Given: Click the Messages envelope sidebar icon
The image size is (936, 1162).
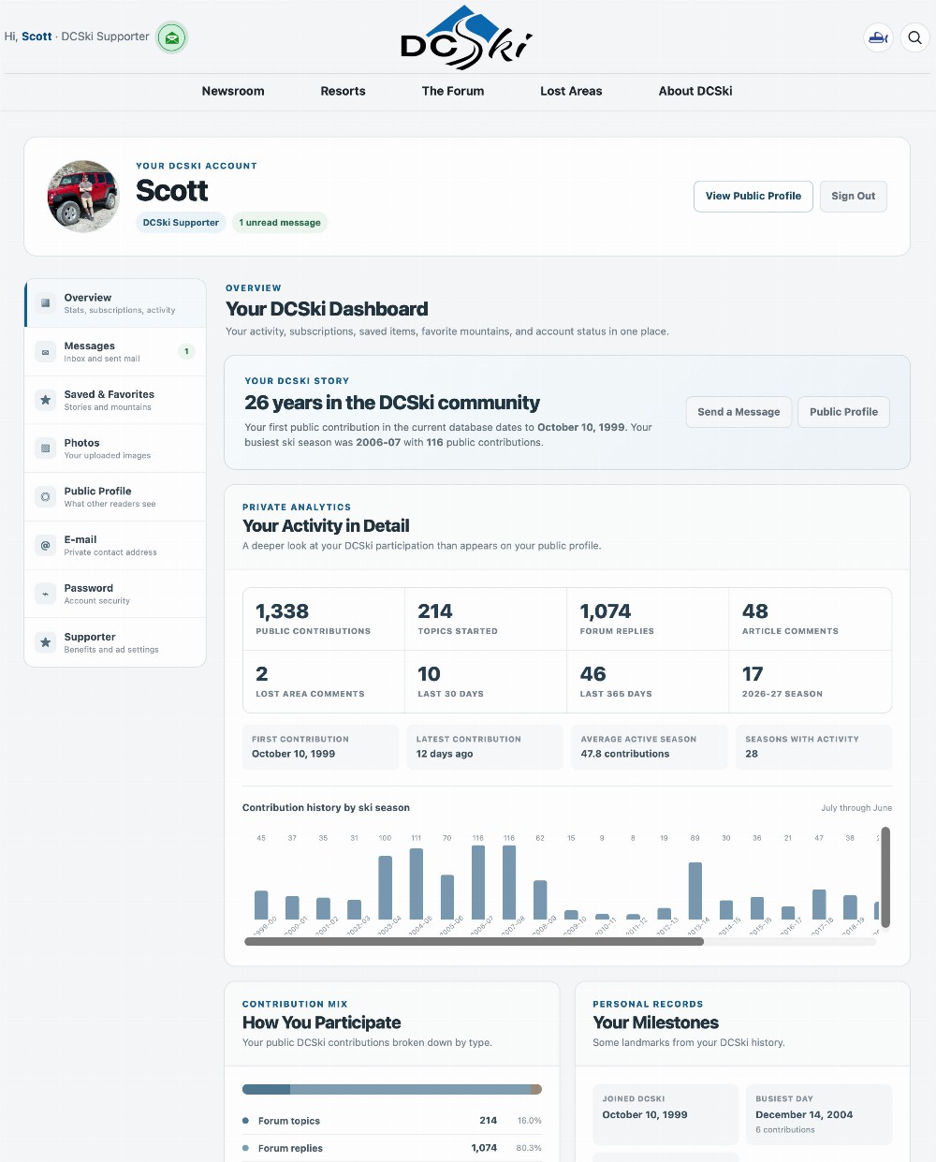Looking at the screenshot, I should 45,352.
